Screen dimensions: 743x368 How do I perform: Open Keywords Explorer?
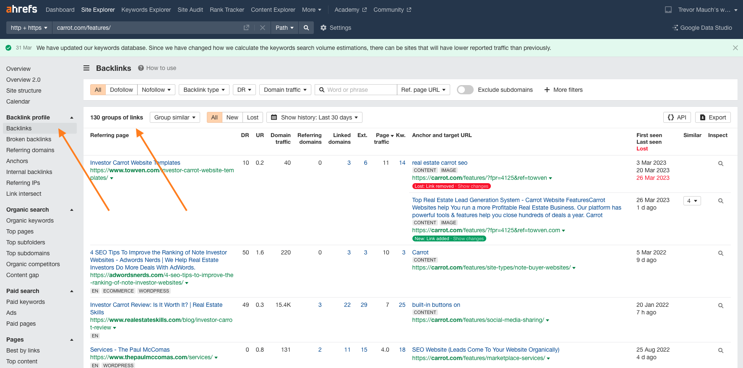146,10
